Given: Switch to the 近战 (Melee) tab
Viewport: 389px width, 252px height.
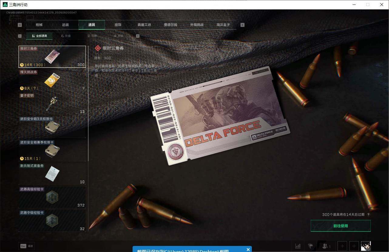Looking at the screenshot, I should click(x=65, y=25).
